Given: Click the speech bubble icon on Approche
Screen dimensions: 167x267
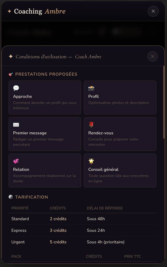Looking at the screenshot, I should click(16, 88).
